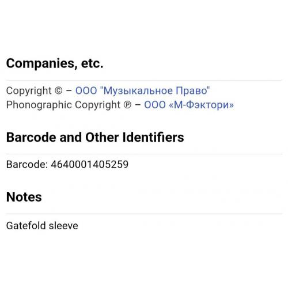Click the word "sleeve" in notes

pos(63,226)
